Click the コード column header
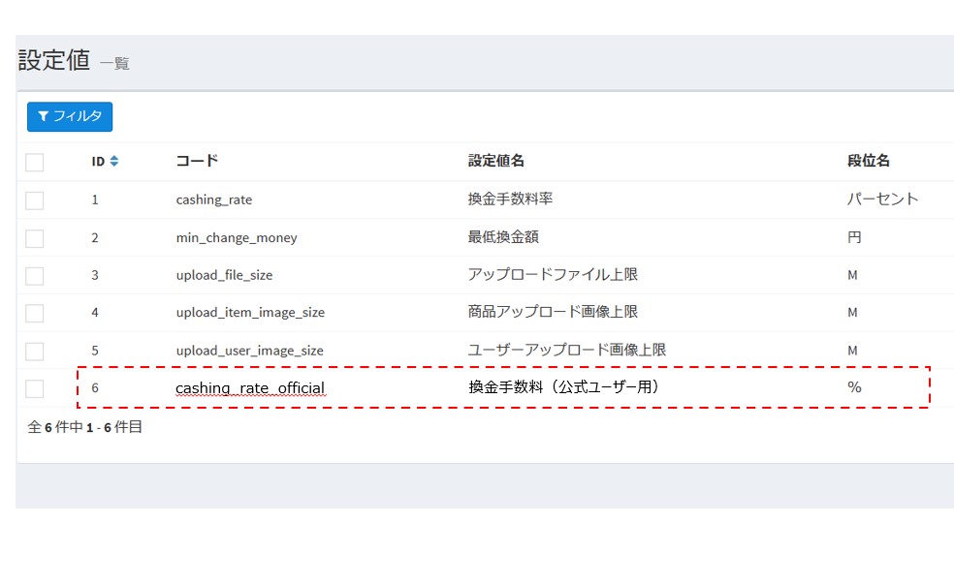 coord(197,161)
